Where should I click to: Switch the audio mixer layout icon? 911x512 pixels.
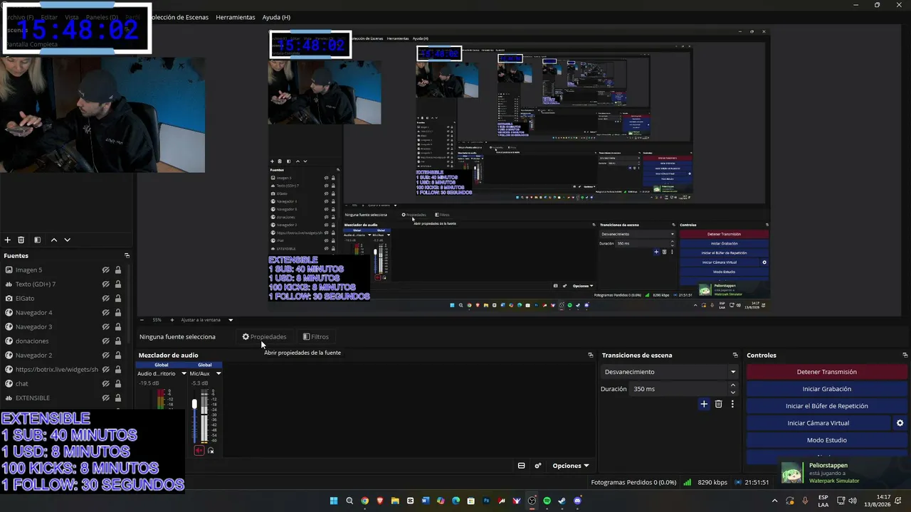(x=522, y=466)
